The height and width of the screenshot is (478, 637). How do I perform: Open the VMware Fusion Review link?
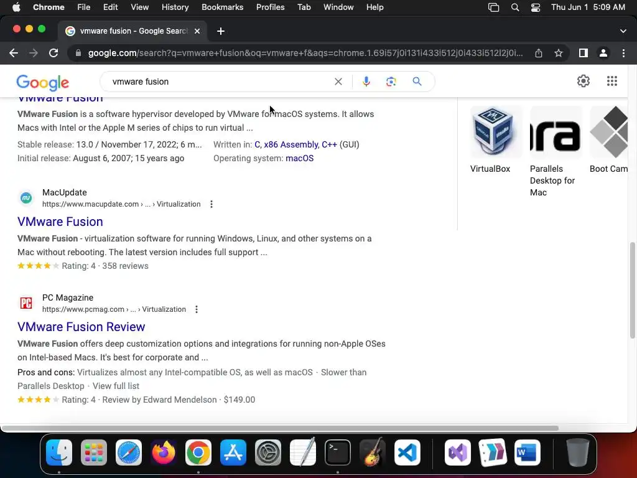(x=81, y=327)
